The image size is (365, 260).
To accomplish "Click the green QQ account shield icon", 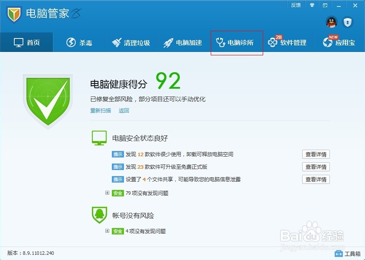I will (x=99, y=215).
